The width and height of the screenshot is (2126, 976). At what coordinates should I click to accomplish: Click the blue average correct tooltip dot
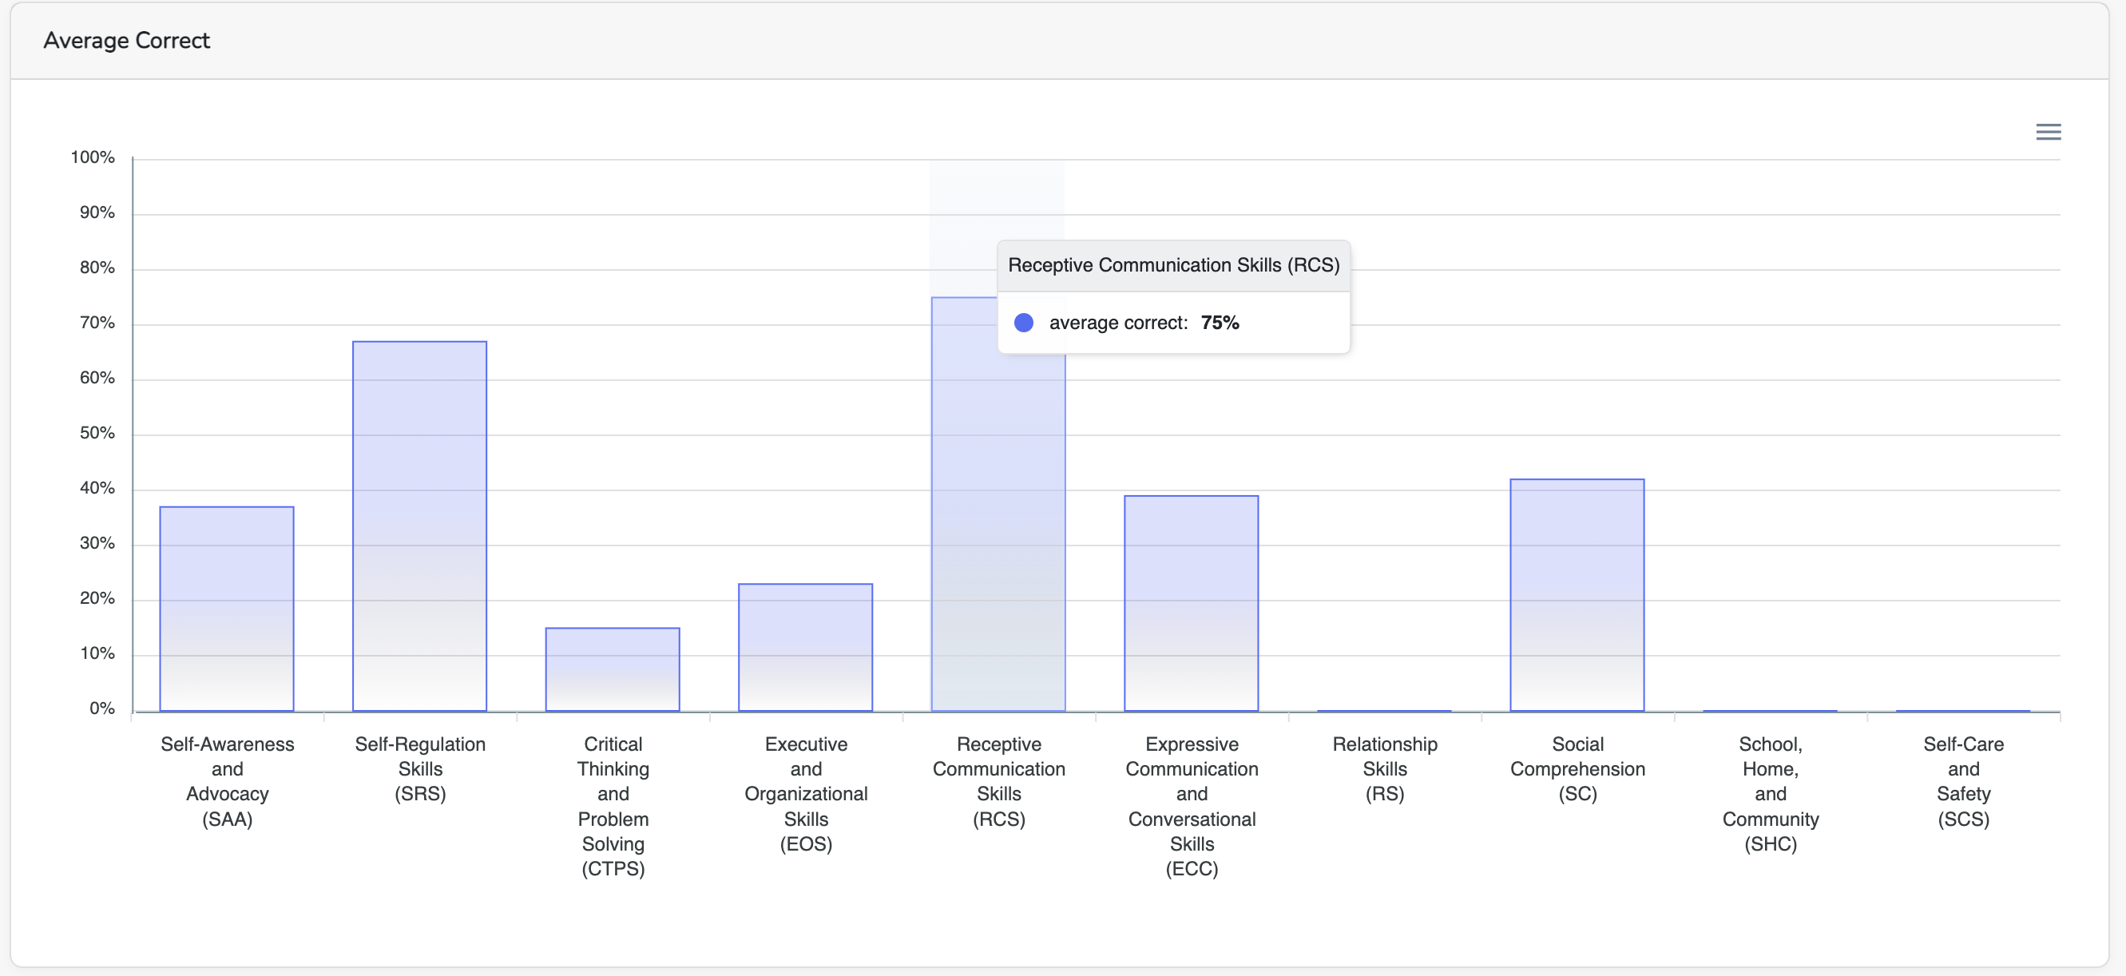coord(1023,323)
